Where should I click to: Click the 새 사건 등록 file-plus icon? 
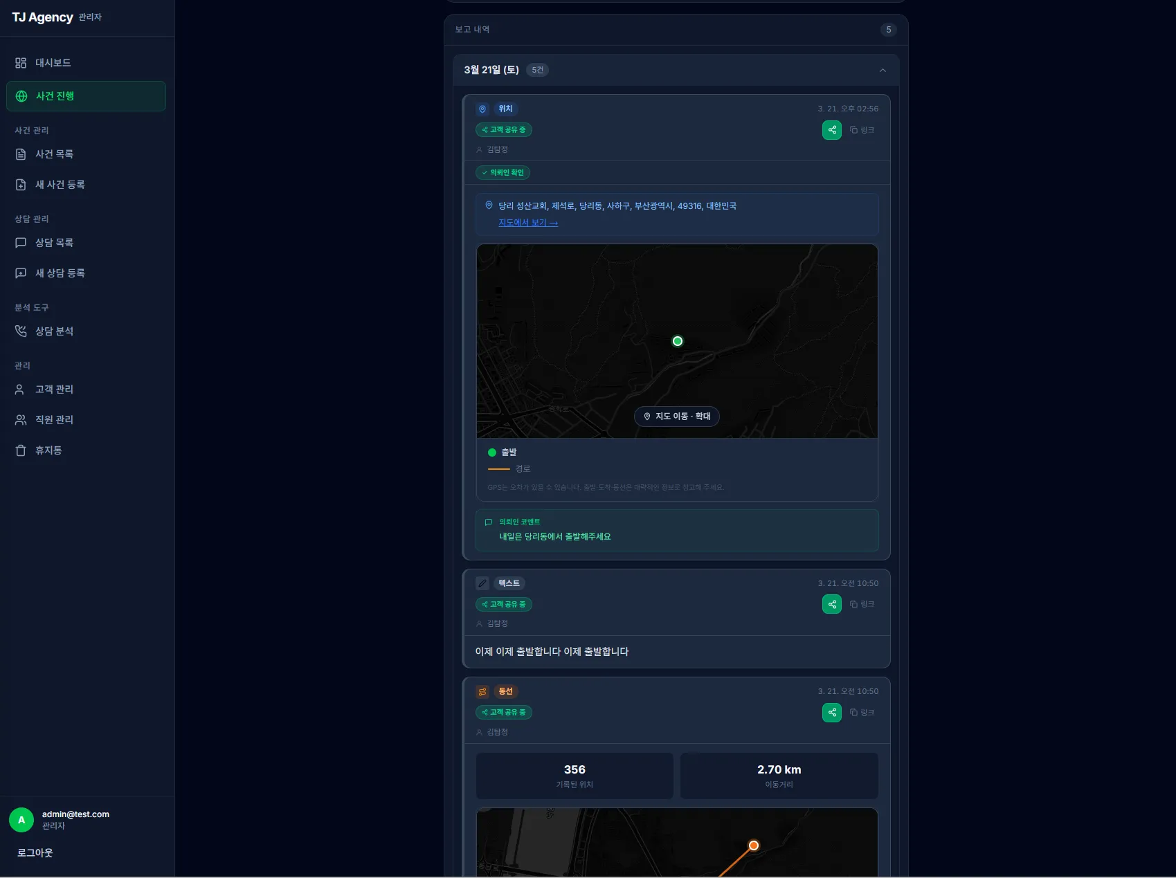point(21,185)
